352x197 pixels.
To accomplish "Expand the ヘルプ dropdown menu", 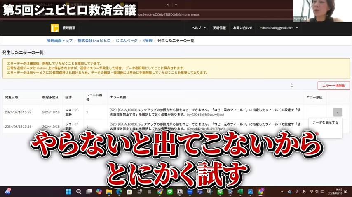I will (x=198, y=28).
